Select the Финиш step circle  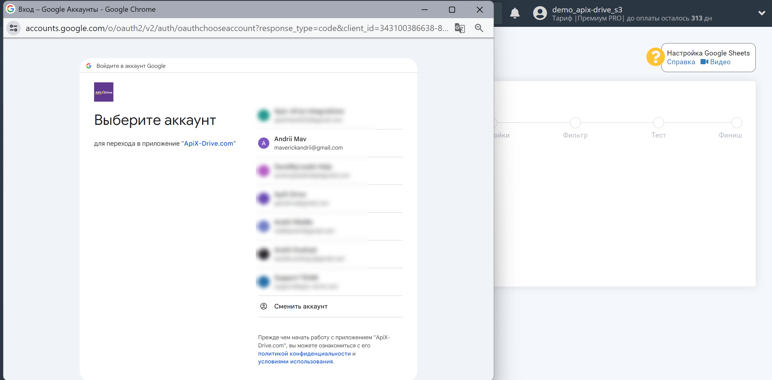point(737,123)
